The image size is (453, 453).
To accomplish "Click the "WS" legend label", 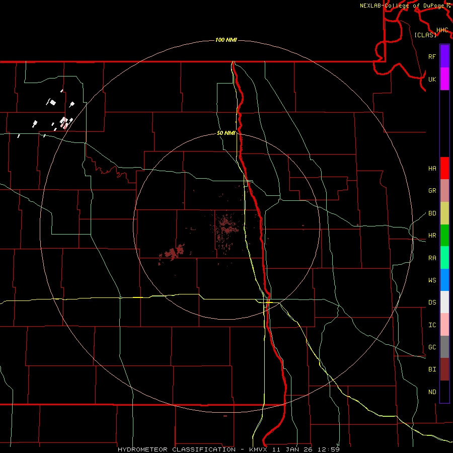I will coord(432,280).
